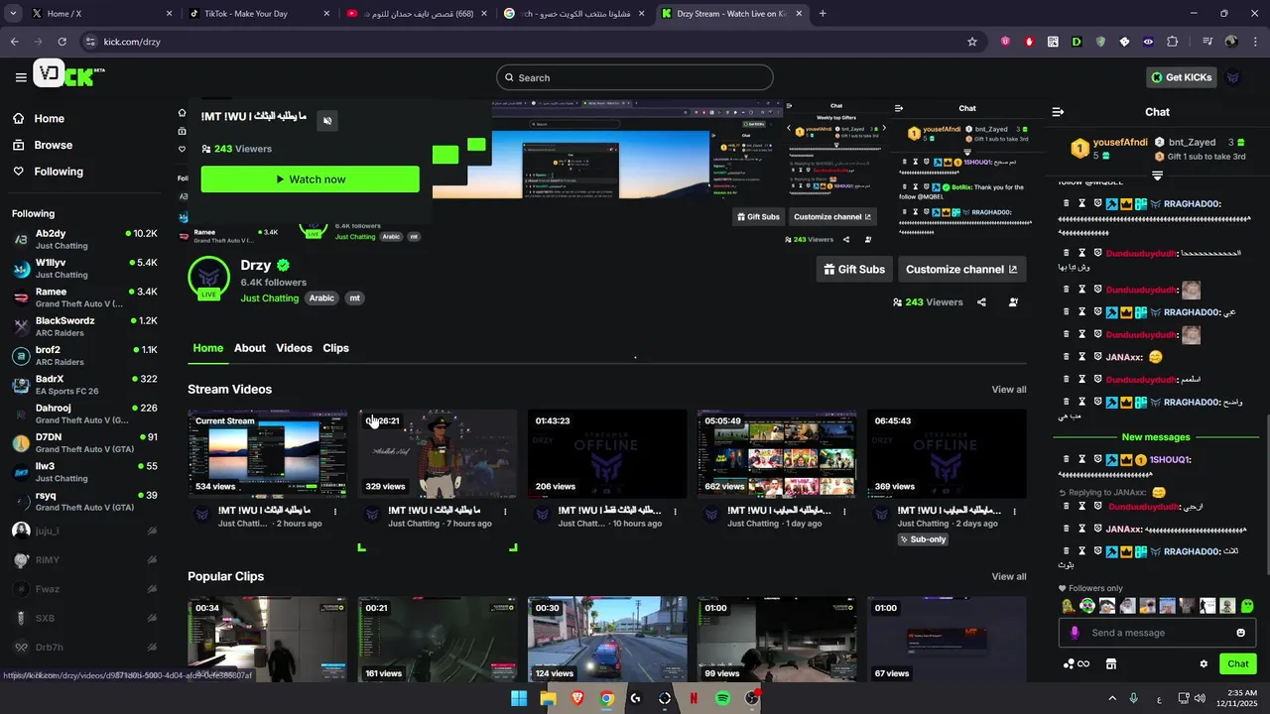
Task: Open Following in sidebar
Action: 48,172
